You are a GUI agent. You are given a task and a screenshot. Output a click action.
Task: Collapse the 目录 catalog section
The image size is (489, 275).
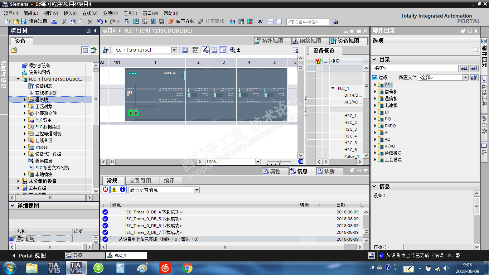[x=374, y=59]
